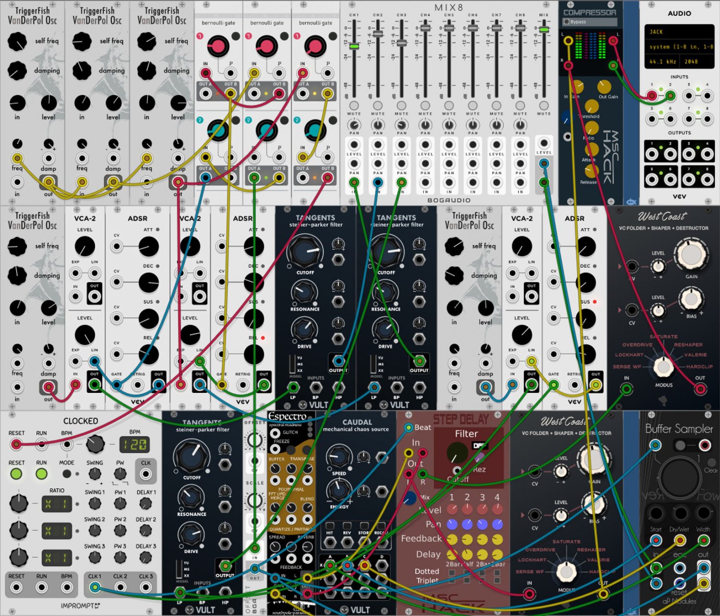Screen dimensions: 720x616
Task: Click the step 4 Feedback knob in Step Delay
Action: tap(498, 540)
